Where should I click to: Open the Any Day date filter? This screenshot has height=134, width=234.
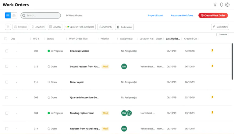55,27
